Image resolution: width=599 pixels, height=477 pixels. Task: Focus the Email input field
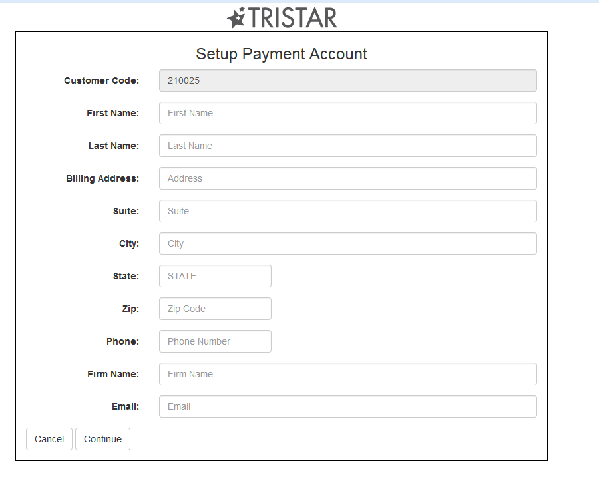click(348, 406)
